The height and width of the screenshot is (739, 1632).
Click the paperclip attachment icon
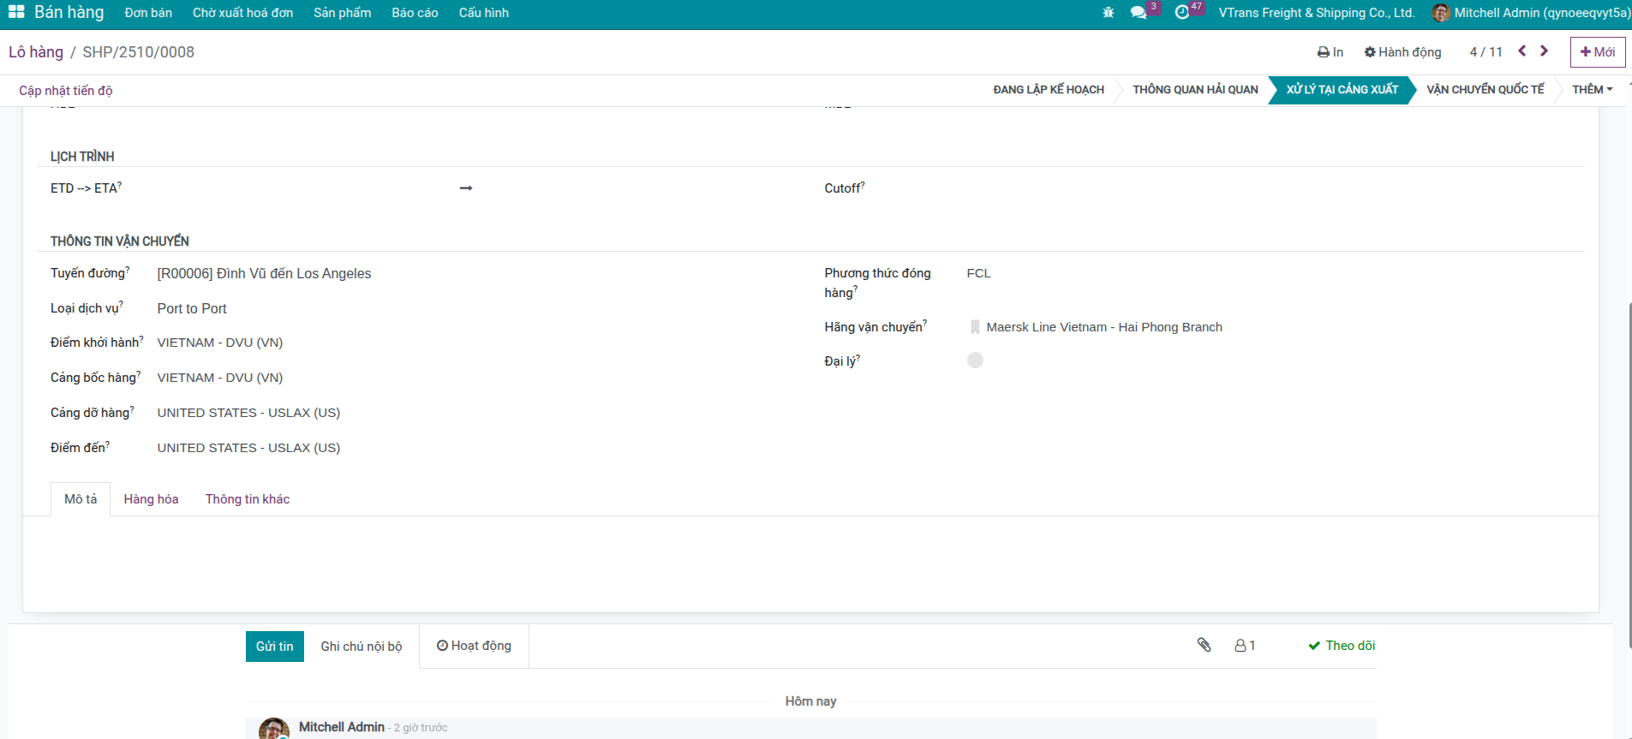pos(1204,646)
